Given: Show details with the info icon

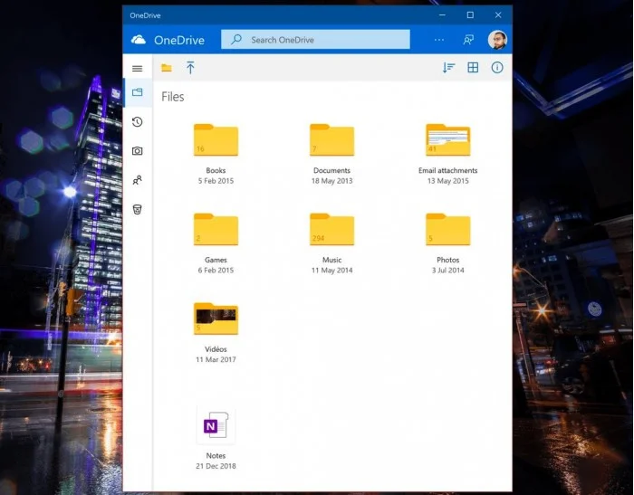Looking at the screenshot, I should 497,68.
